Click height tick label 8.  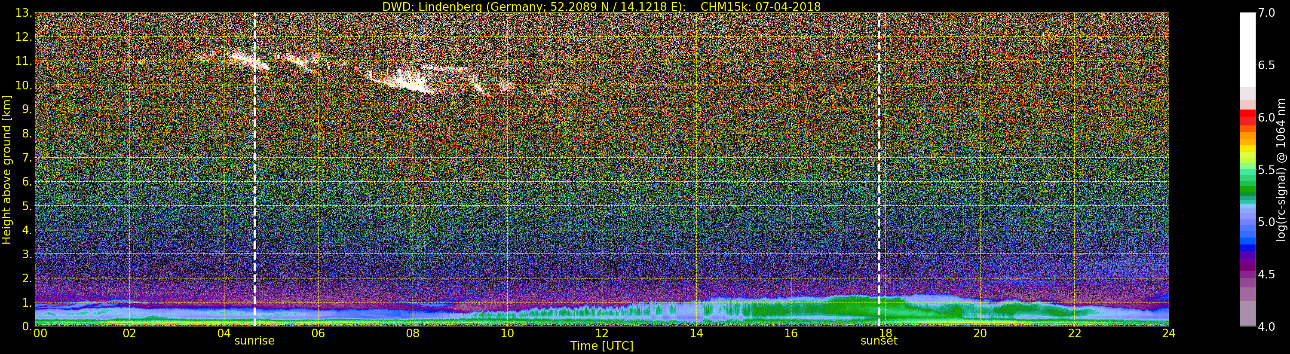coord(27,134)
